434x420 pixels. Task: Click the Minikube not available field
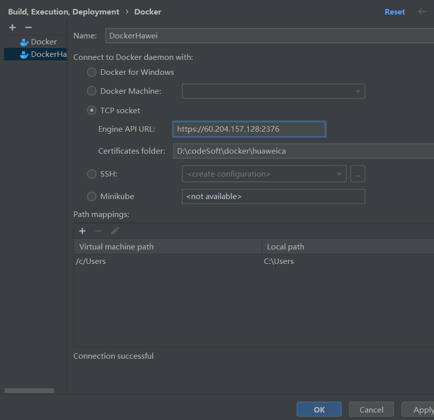point(273,197)
